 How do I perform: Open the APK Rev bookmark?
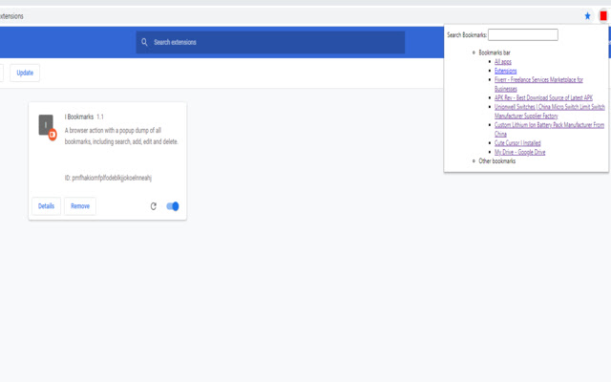[x=543, y=97]
